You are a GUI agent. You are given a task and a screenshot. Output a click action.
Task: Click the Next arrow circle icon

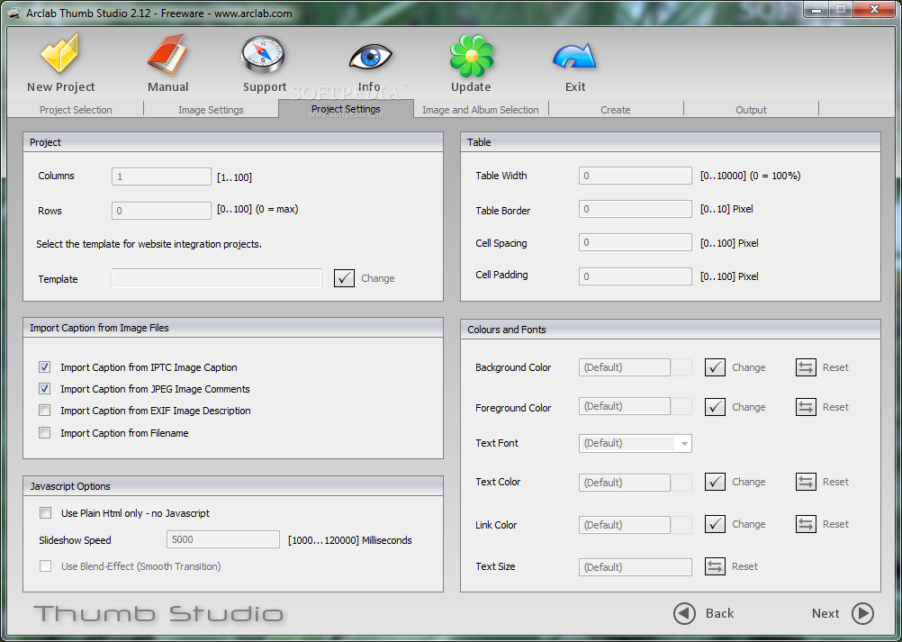pyautogui.click(x=863, y=613)
